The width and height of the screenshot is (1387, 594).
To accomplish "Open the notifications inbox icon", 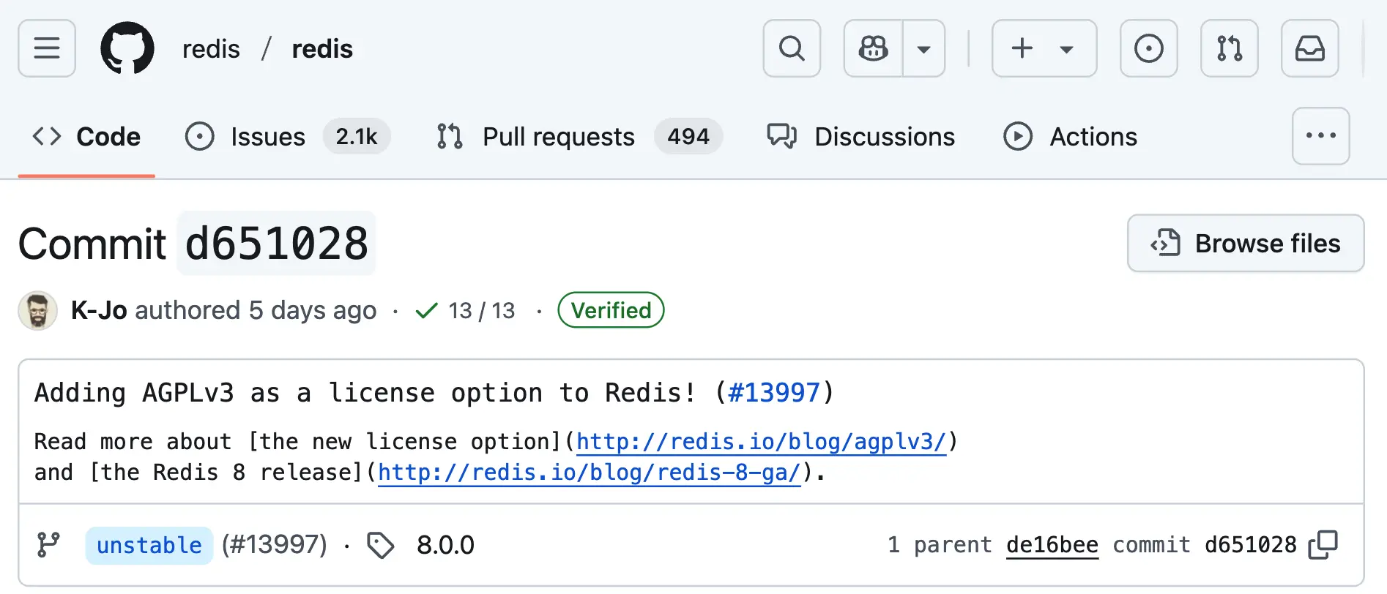I will click(x=1309, y=49).
